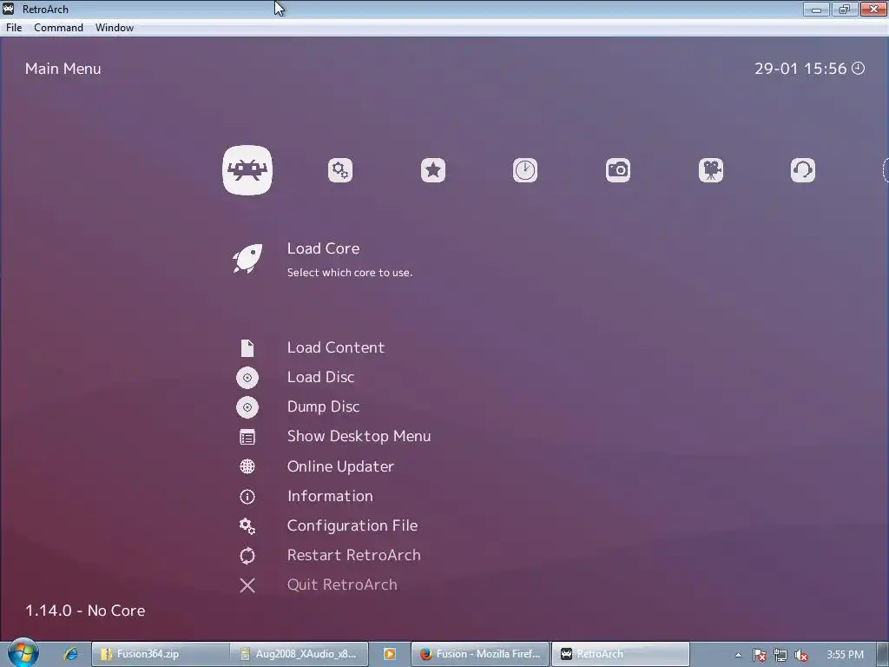Select Load Content entry

click(336, 347)
